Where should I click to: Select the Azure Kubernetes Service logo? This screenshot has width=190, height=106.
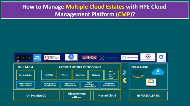click(x=148, y=57)
